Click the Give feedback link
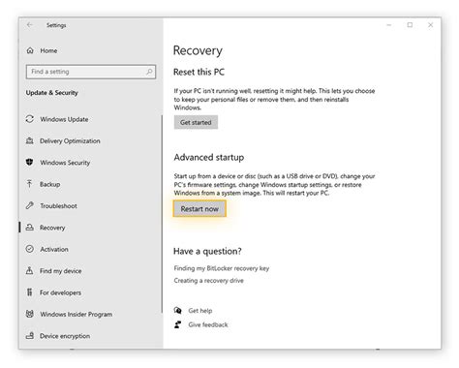 tap(208, 324)
